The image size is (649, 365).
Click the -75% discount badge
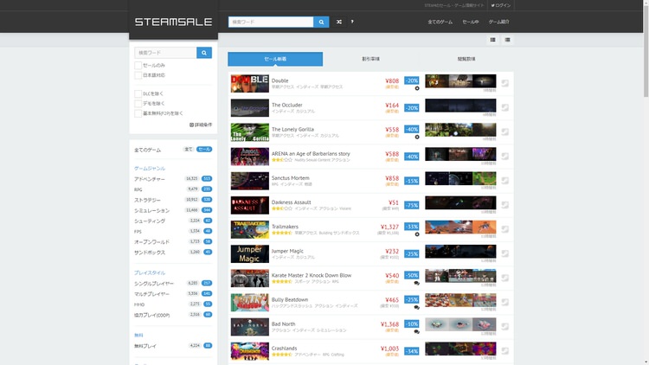[x=411, y=205]
